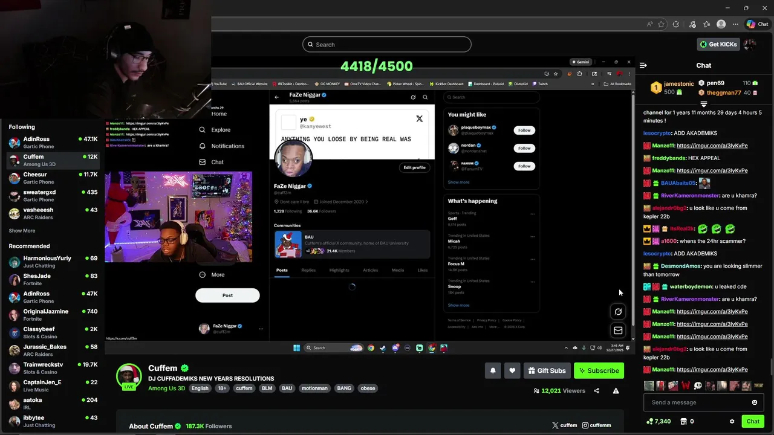Expand Show more under What's happening
Image resolution: width=774 pixels, height=435 pixels.
pyautogui.click(x=458, y=305)
